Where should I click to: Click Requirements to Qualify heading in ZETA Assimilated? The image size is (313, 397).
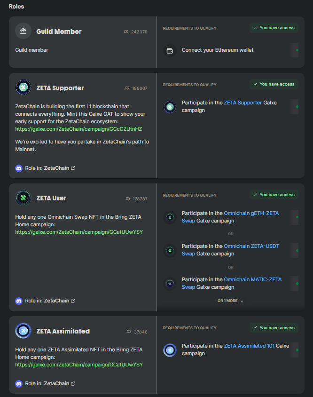tap(189, 328)
